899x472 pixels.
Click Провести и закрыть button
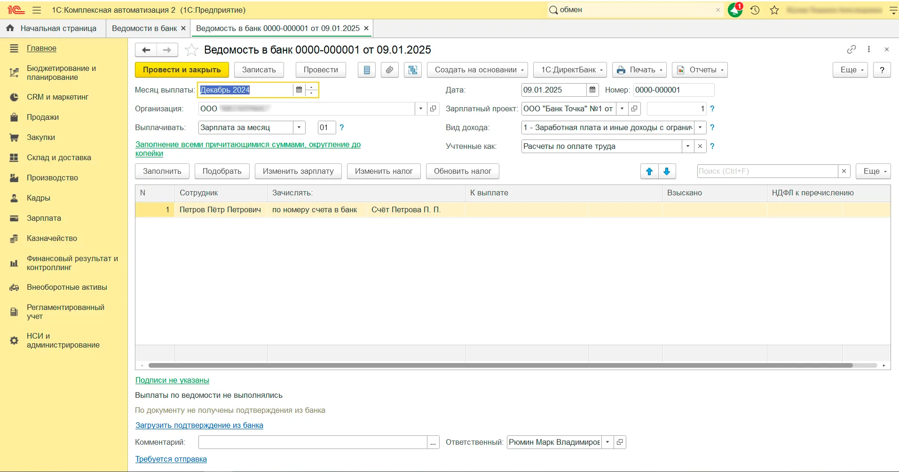coord(181,70)
